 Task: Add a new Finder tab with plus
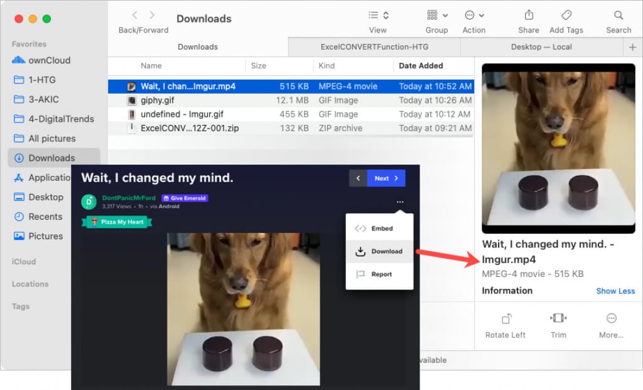point(632,47)
